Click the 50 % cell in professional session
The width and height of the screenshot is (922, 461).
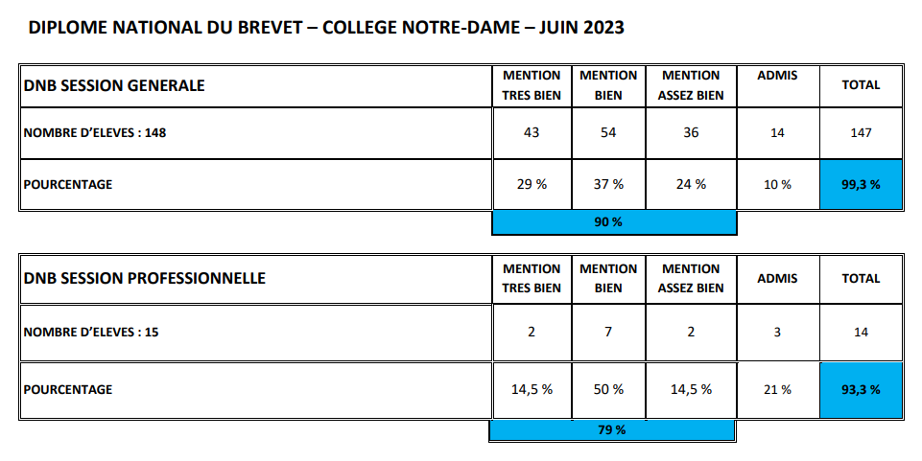tap(608, 389)
